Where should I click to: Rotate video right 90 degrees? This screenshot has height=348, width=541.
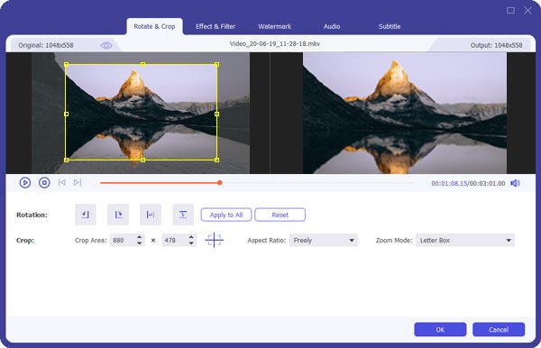point(118,215)
